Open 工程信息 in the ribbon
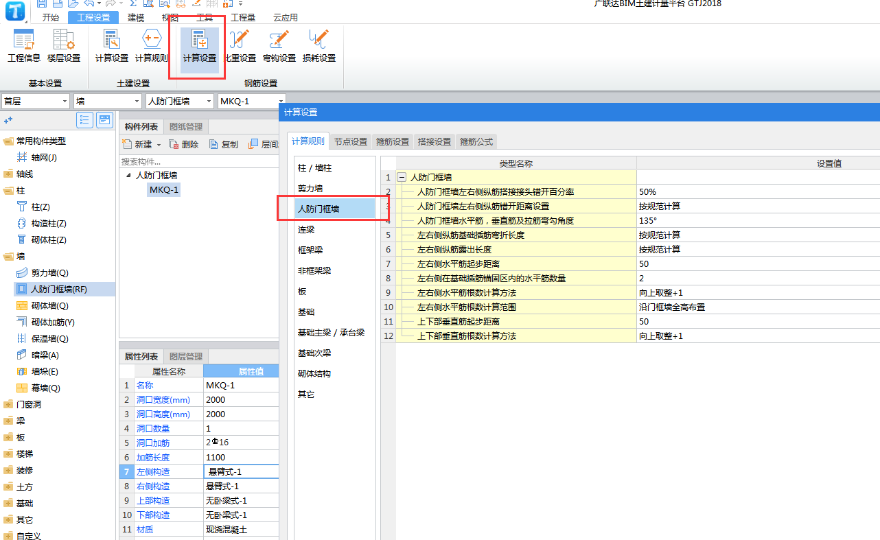880x540 pixels. 24,47
